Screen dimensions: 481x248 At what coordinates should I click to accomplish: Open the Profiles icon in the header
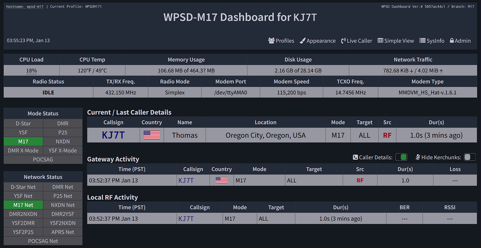pyautogui.click(x=272, y=41)
